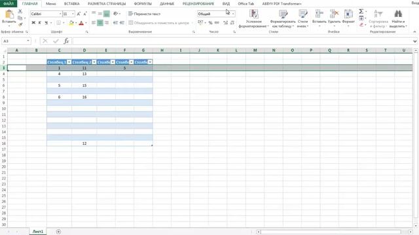Click into the formula bar input
419x235 pixels.
point(242,41)
